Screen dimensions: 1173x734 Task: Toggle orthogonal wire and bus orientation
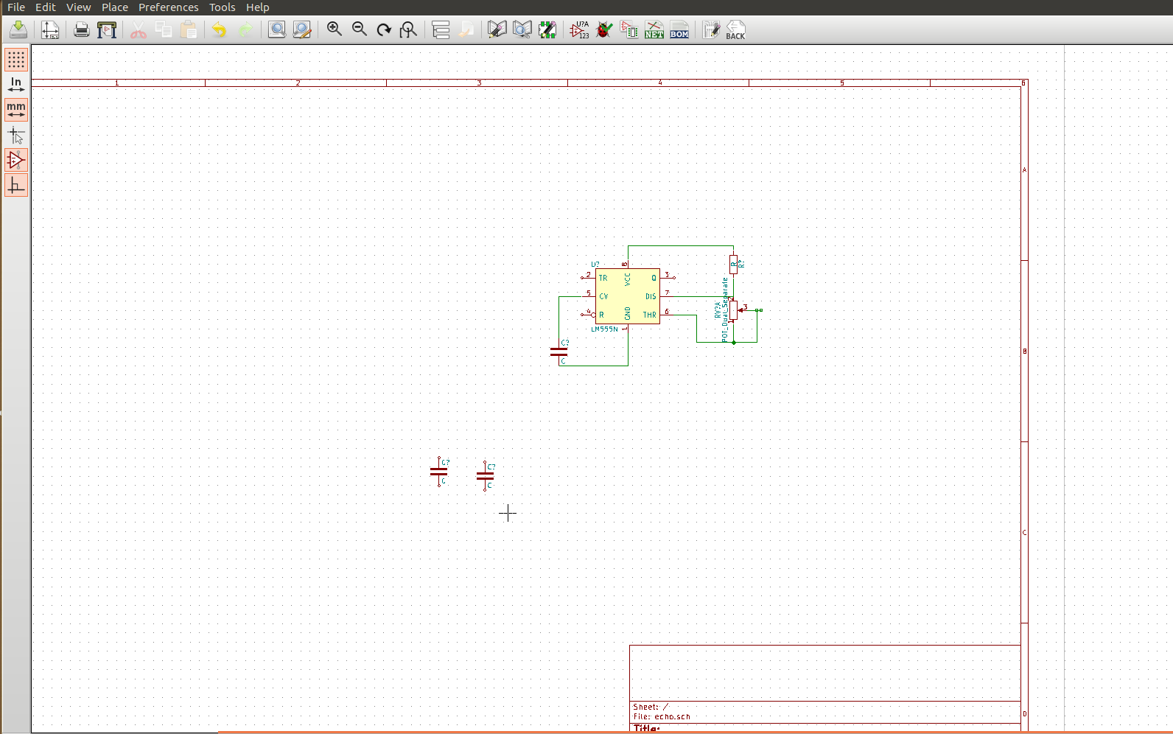[16, 186]
